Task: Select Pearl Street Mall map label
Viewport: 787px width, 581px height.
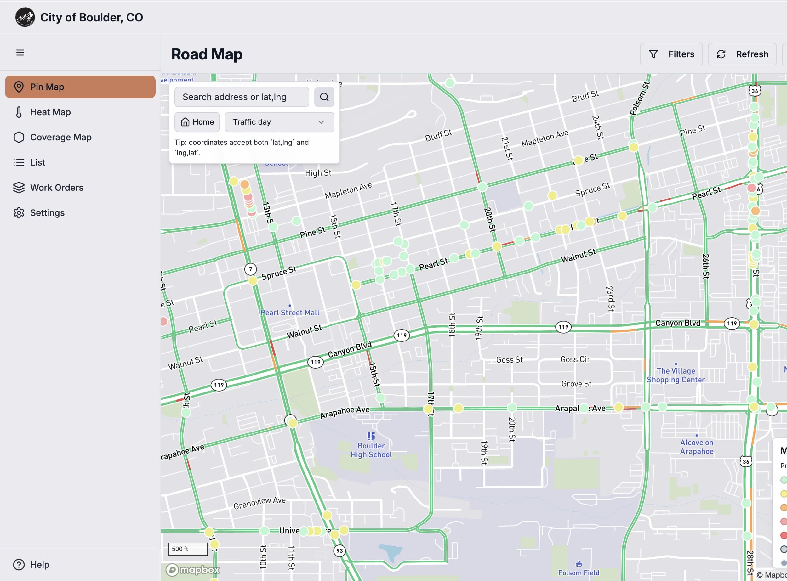Action: [289, 313]
